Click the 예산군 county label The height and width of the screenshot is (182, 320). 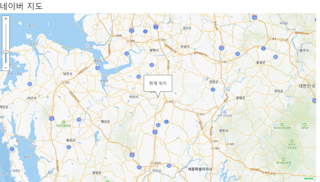tap(105, 122)
